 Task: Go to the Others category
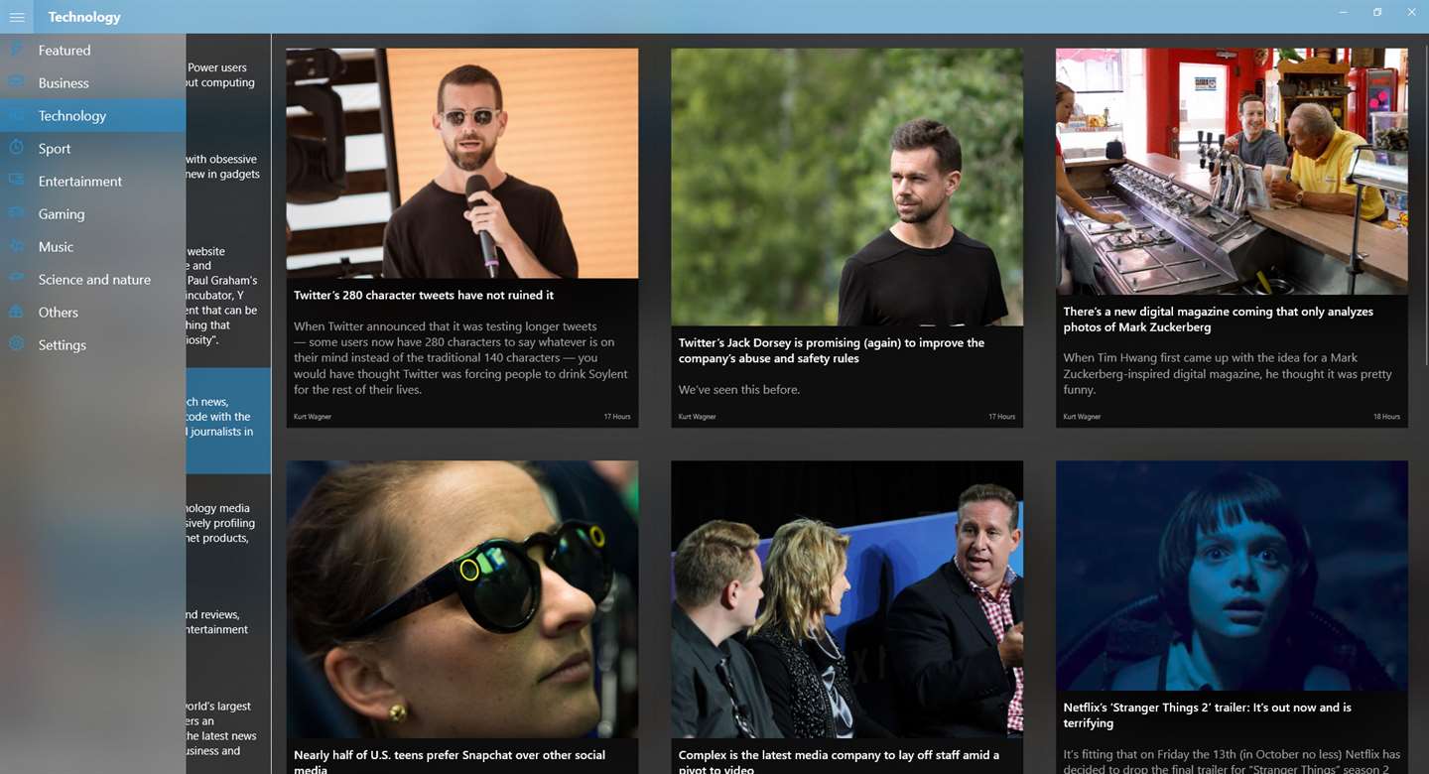[x=92, y=312]
